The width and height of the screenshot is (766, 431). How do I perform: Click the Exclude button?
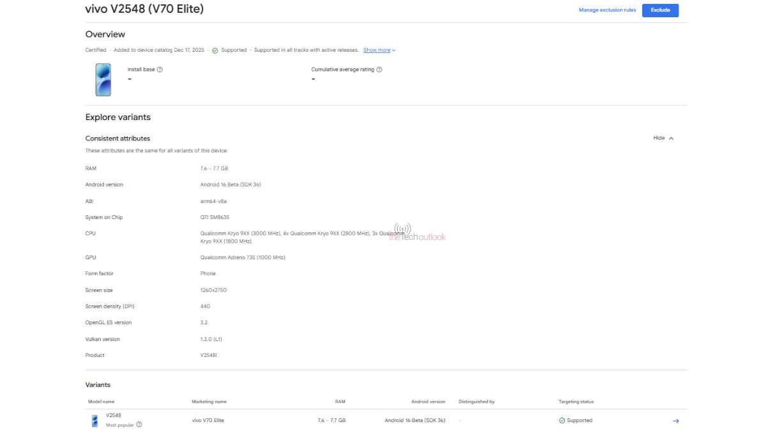(x=661, y=10)
